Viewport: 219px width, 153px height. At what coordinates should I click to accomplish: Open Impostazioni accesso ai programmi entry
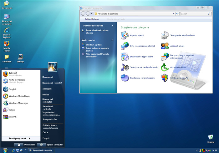point(51,114)
